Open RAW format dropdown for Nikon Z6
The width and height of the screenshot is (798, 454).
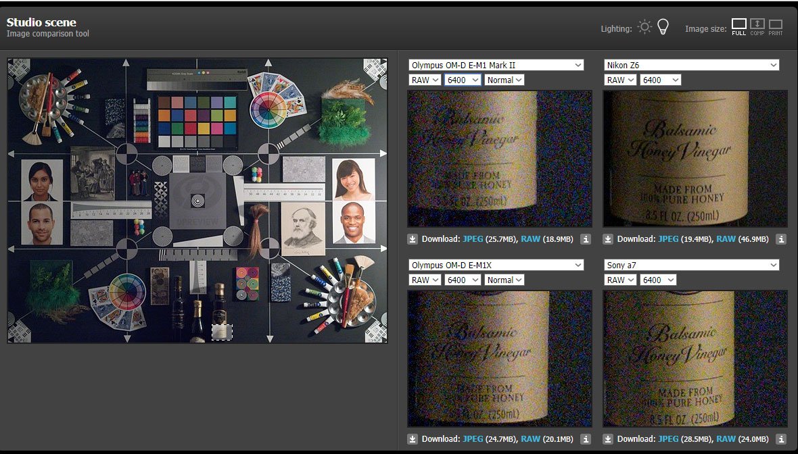click(620, 80)
